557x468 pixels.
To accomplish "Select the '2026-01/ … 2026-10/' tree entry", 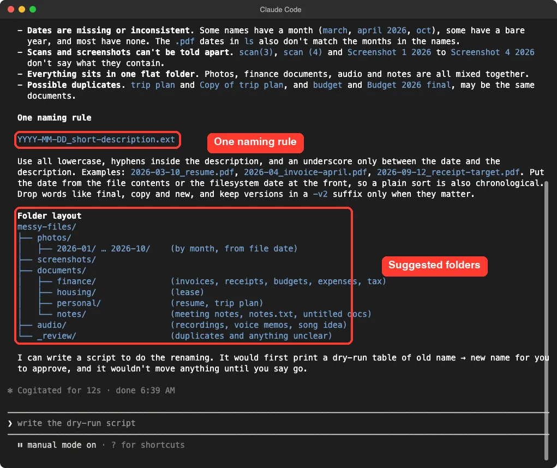I will [103, 249].
